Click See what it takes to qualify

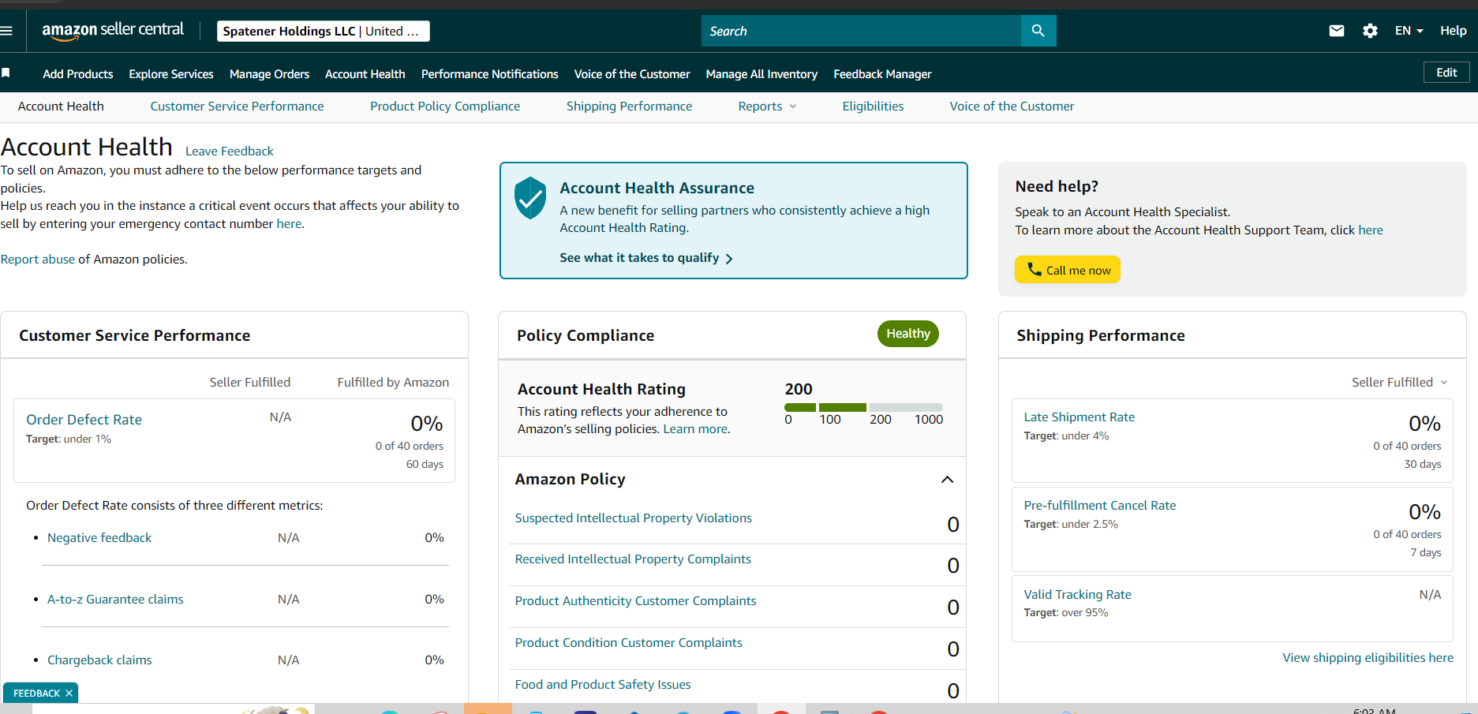(x=646, y=258)
